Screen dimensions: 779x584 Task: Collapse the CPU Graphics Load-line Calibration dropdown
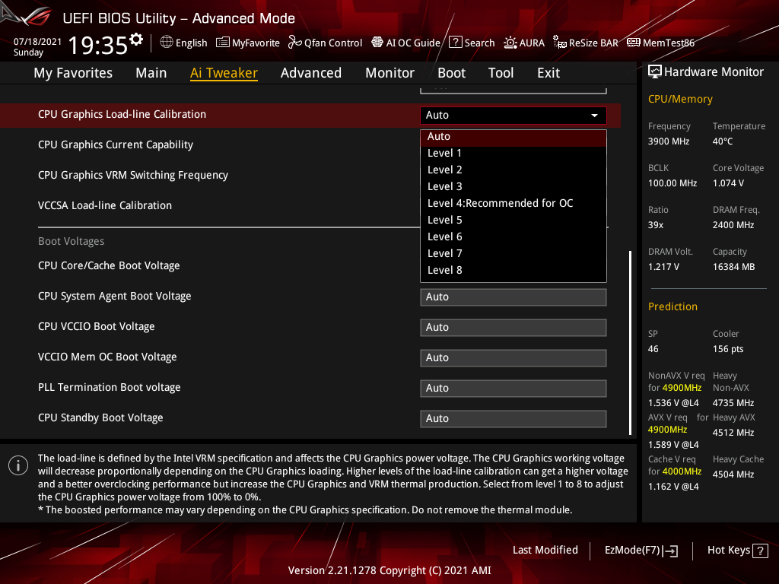click(594, 115)
